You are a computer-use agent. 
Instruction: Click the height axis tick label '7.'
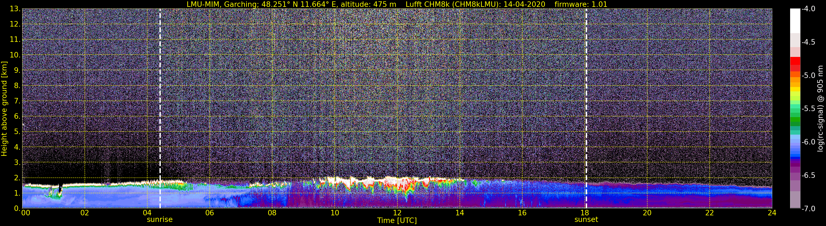pyautogui.click(x=17, y=101)
